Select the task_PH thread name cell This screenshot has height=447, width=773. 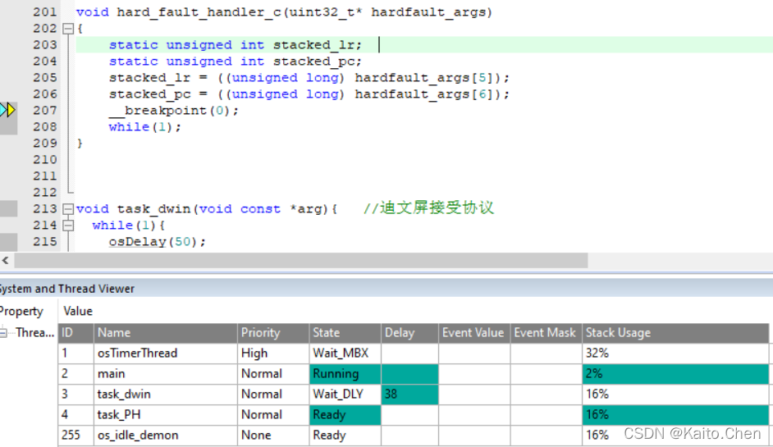tap(166, 415)
